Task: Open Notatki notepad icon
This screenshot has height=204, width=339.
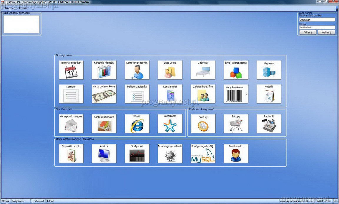Action: pos(269,94)
